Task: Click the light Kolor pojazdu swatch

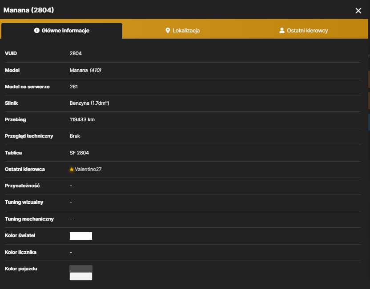Action: (81, 276)
